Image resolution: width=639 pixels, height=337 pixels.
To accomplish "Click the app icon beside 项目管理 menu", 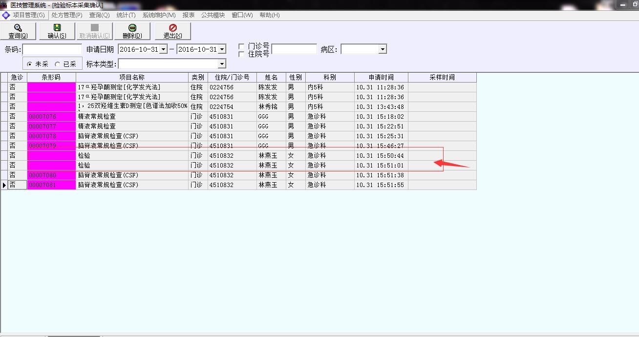I will (x=6, y=15).
